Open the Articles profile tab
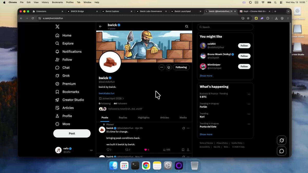Image resolution: width=308 pixels, height=173 pixels. [165, 117]
